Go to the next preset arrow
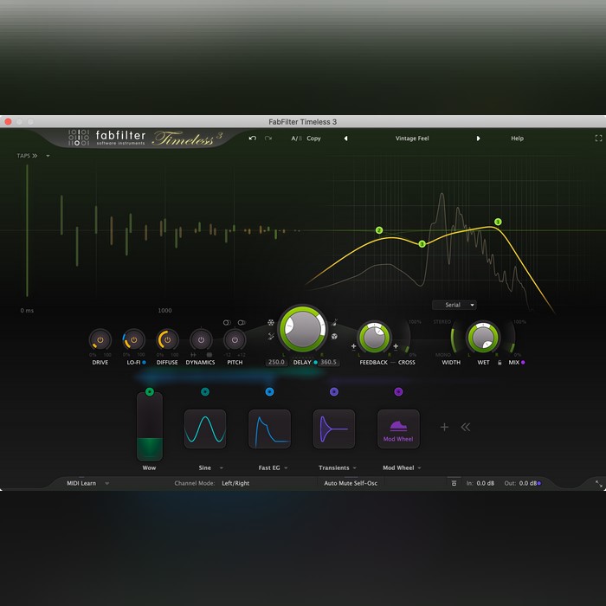 click(479, 139)
